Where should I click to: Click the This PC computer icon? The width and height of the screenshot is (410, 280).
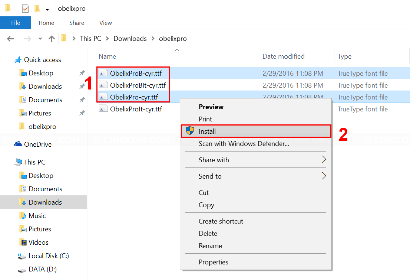tap(18, 162)
